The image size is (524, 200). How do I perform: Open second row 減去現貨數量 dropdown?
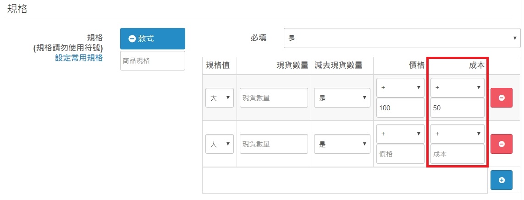point(342,144)
